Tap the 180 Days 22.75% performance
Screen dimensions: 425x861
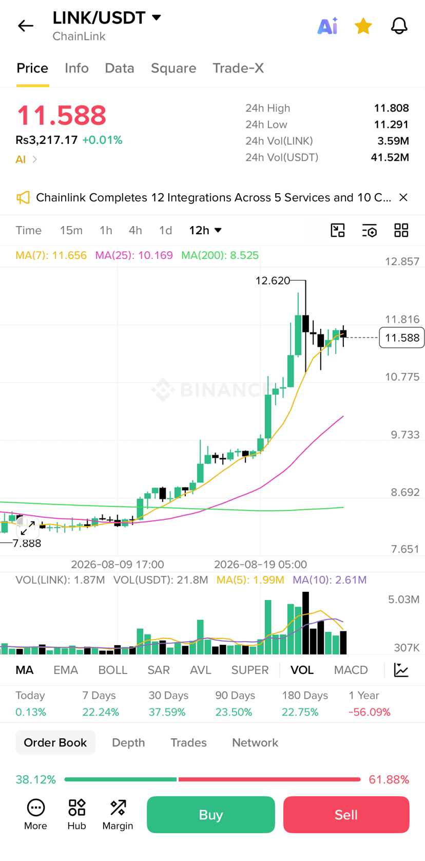click(x=305, y=704)
